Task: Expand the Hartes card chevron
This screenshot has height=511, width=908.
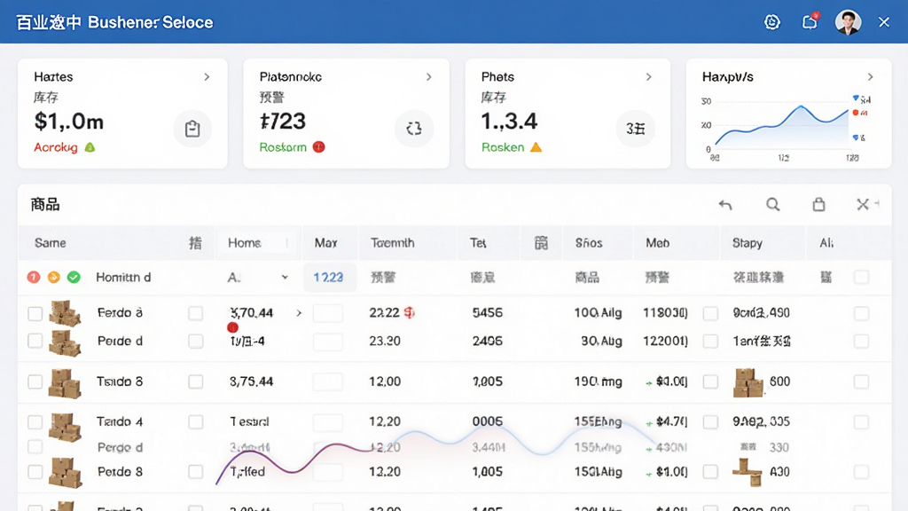Action: pos(207,77)
